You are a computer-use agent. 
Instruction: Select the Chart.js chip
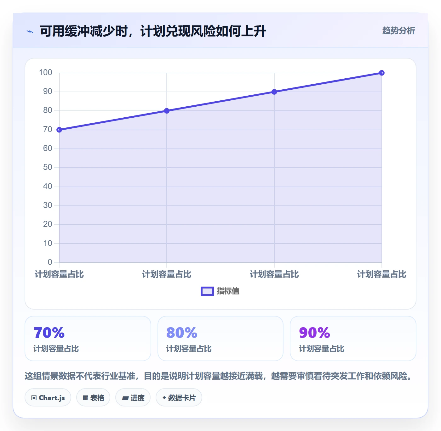point(48,398)
